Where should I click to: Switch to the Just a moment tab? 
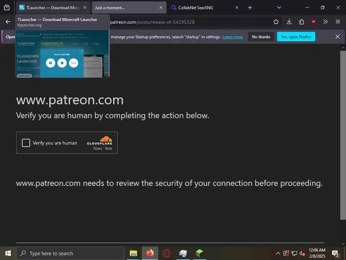coord(129,7)
